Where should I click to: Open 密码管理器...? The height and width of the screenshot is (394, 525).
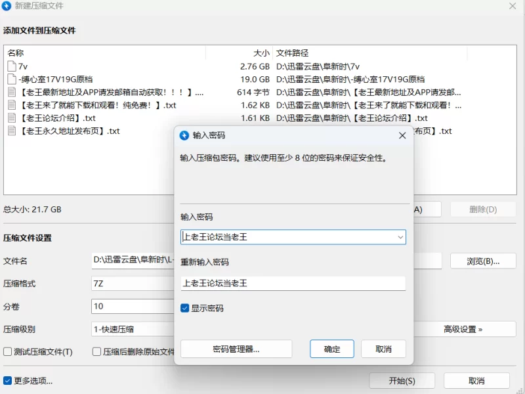click(236, 349)
